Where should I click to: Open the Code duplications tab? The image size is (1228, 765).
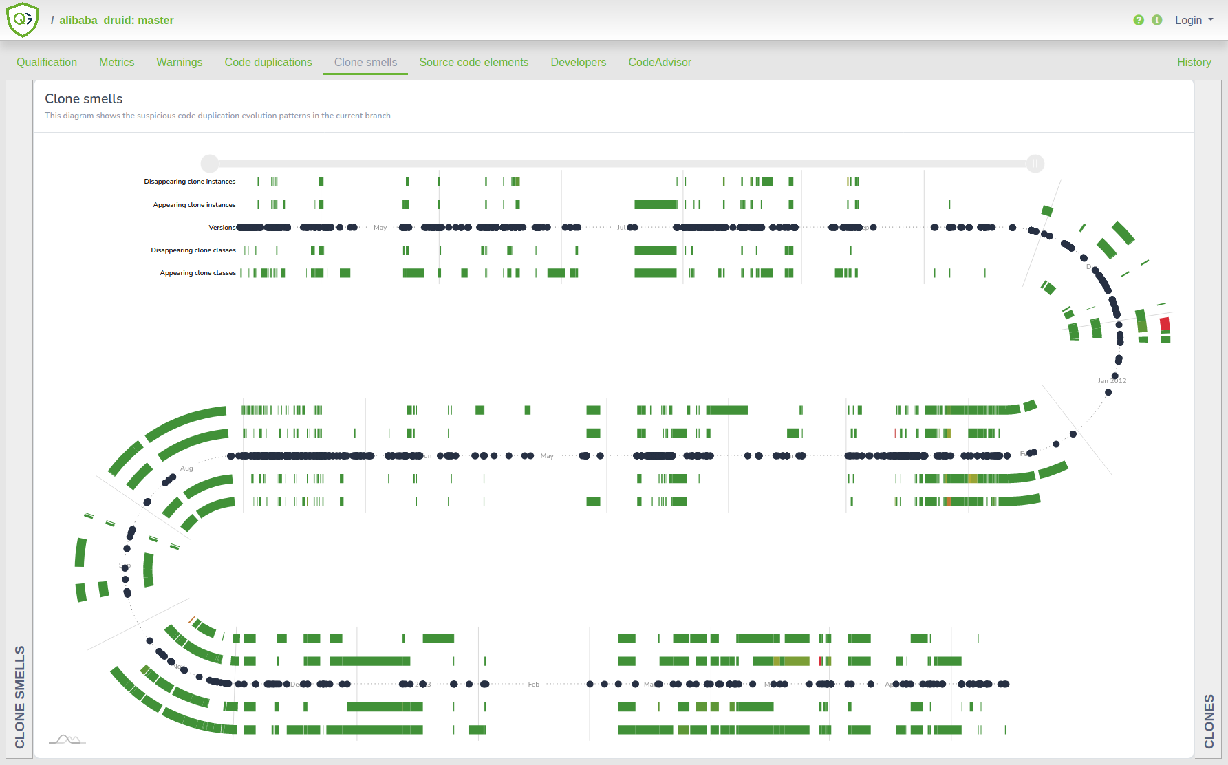point(268,62)
